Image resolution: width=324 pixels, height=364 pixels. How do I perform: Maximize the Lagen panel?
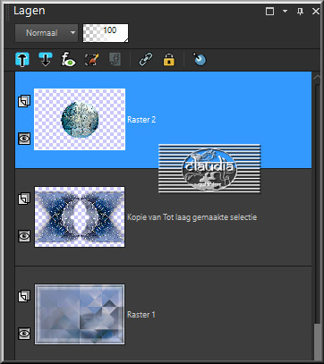tap(269, 12)
